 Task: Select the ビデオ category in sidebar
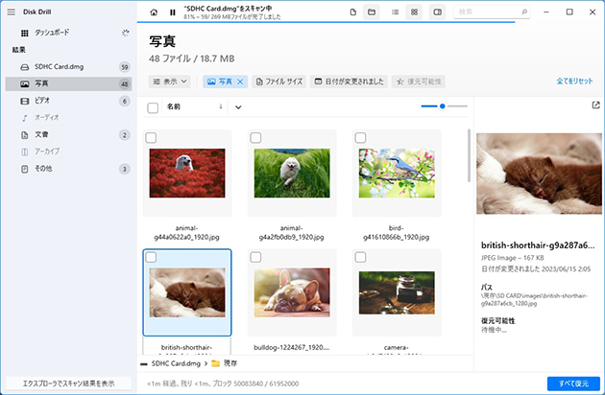[x=69, y=101]
